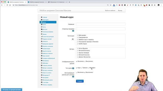
Task: Reload the page with the refresh icon
Action: (7, 5)
